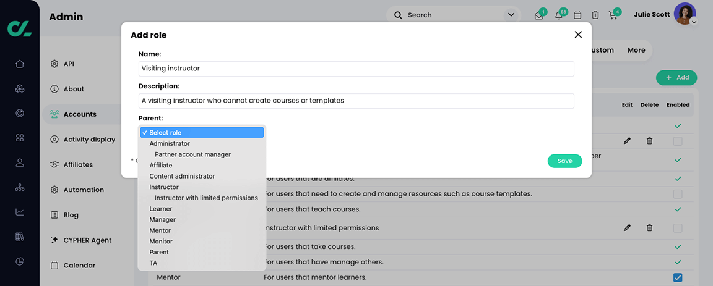Toggle the green check for the users that take courses row
The width and height of the screenshot is (713, 286).
pyautogui.click(x=678, y=247)
